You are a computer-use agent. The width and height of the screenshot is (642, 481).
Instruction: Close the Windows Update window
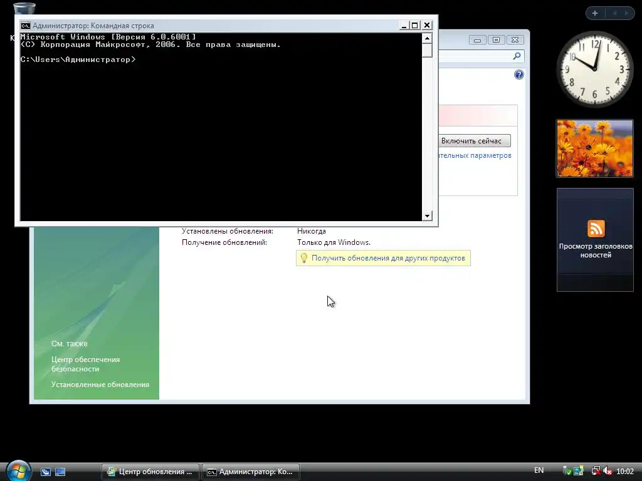tap(515, 40)
